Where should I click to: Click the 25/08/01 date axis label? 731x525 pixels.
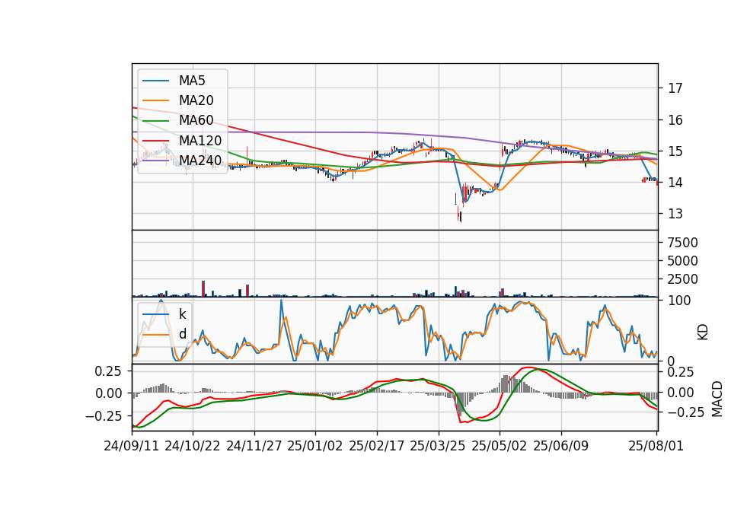656,446
